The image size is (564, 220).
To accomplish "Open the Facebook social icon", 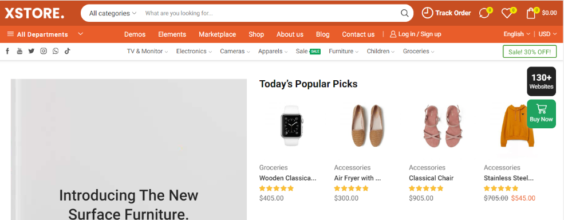I will (7, 51).
